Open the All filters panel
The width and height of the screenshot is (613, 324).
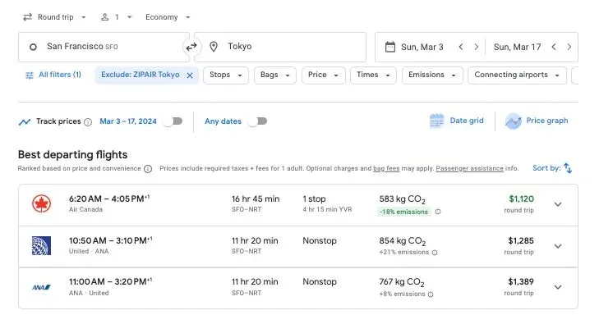click(x=53, y=75)
